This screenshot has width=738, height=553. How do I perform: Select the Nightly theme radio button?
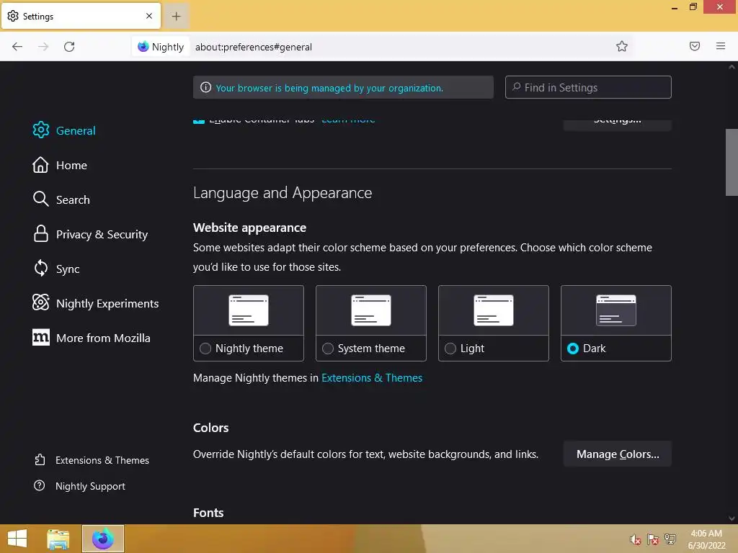click(x=205, y=349)
